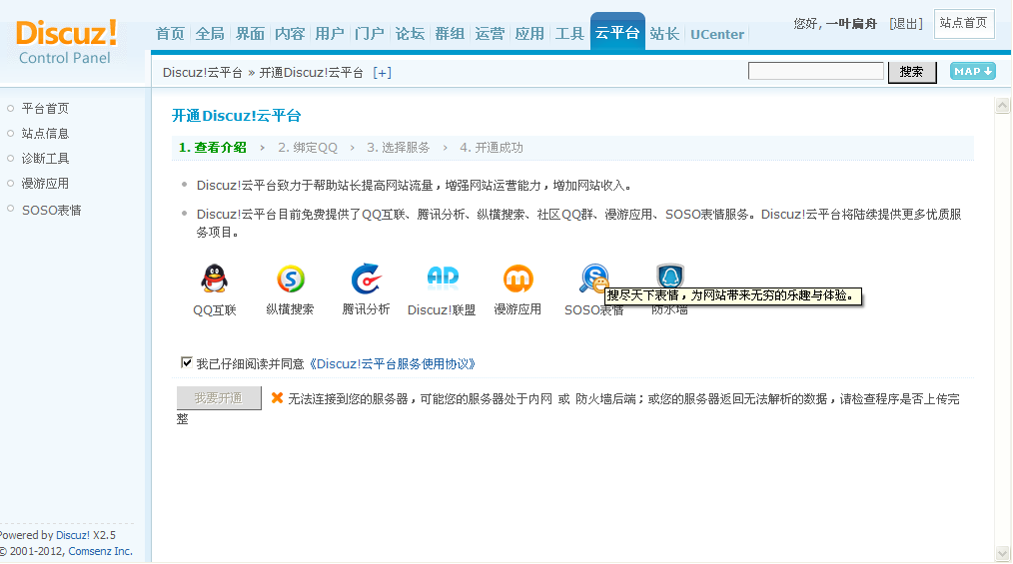Open SOSO表情 in the sidebar
Screen dimensions: 1013x564
(52, 211)
